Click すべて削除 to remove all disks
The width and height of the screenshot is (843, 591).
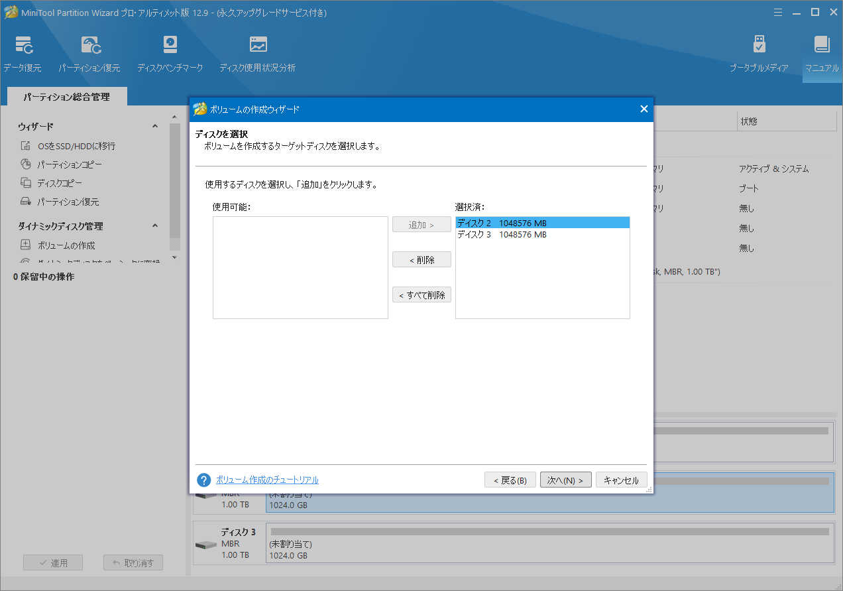click(x=421, y=295)
